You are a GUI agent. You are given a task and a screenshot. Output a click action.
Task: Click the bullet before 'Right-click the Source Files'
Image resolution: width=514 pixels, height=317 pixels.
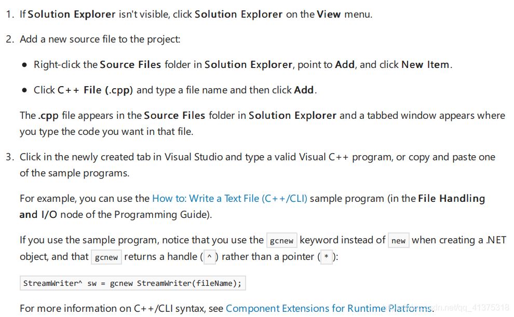tap(24, 65)
